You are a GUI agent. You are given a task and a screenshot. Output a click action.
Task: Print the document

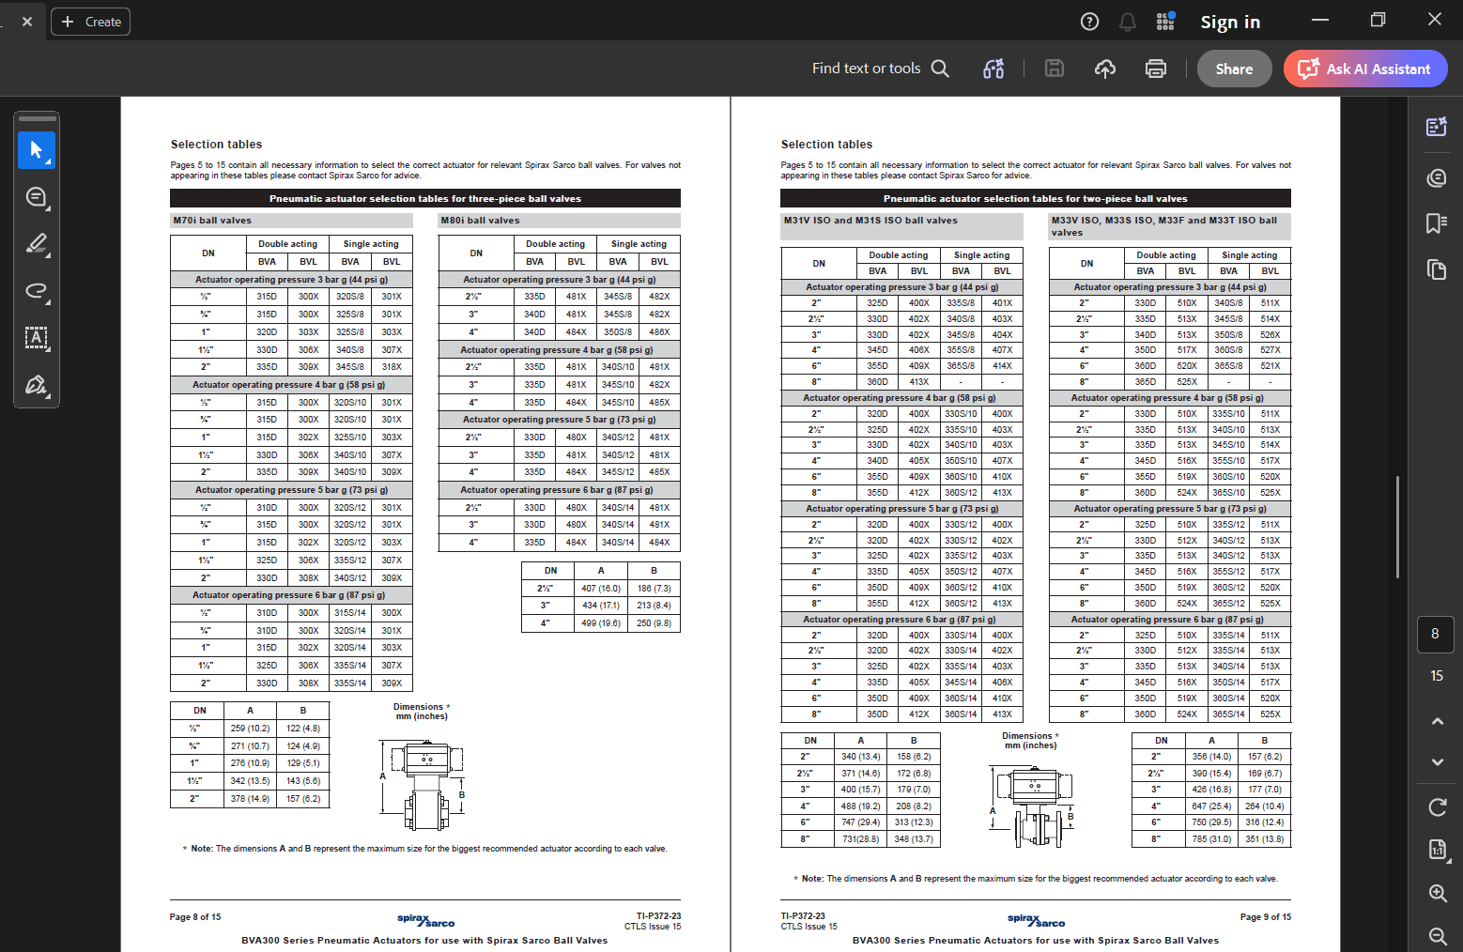pos(1156,69)
